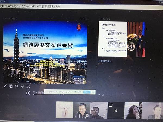
Task: Select participant thumbnail of man in black jacket
Action: 82,110
